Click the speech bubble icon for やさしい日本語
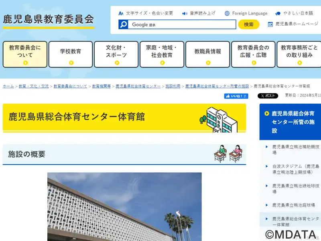321x241 pixels. pyautogui.click(x=278, y=14)
